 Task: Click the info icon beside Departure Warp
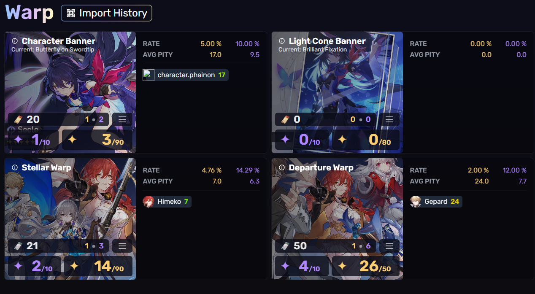click(282, 167)
